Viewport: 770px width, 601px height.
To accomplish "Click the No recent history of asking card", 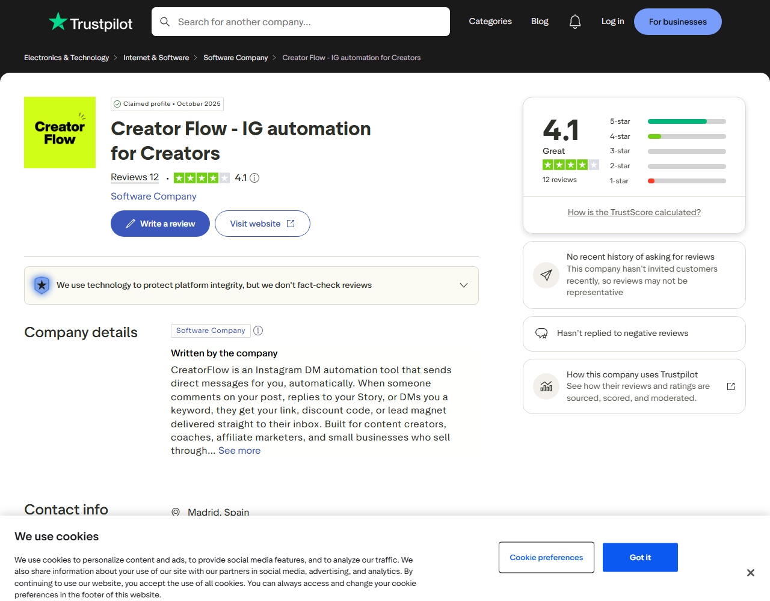I will 634,275.
